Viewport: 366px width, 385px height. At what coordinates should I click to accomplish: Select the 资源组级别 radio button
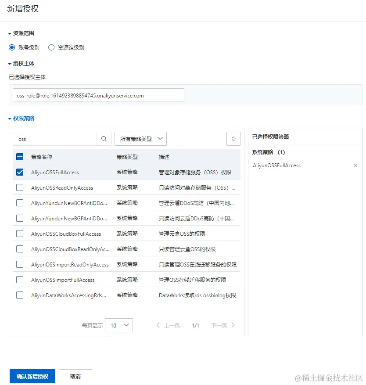click(51, 47)
